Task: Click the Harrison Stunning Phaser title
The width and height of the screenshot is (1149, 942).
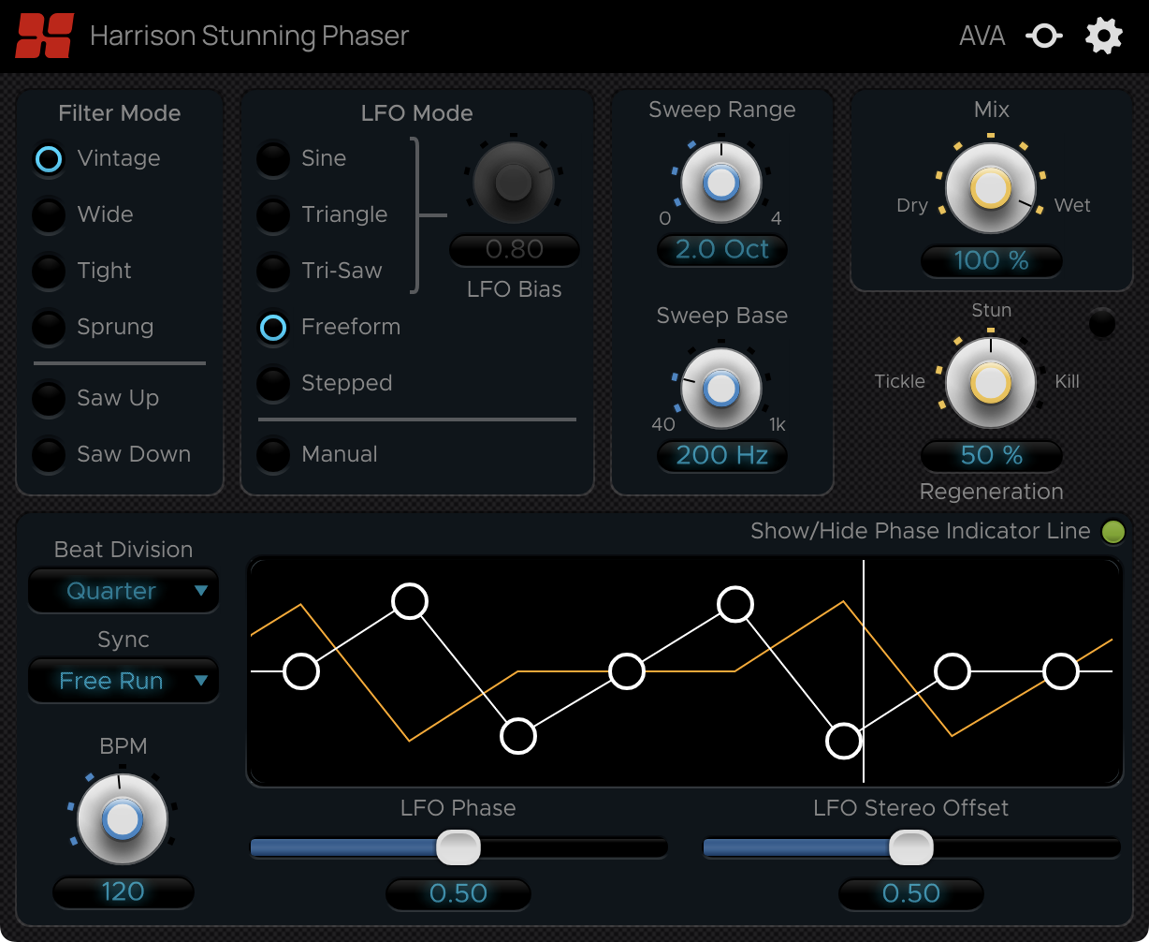Action: [250, 37]
